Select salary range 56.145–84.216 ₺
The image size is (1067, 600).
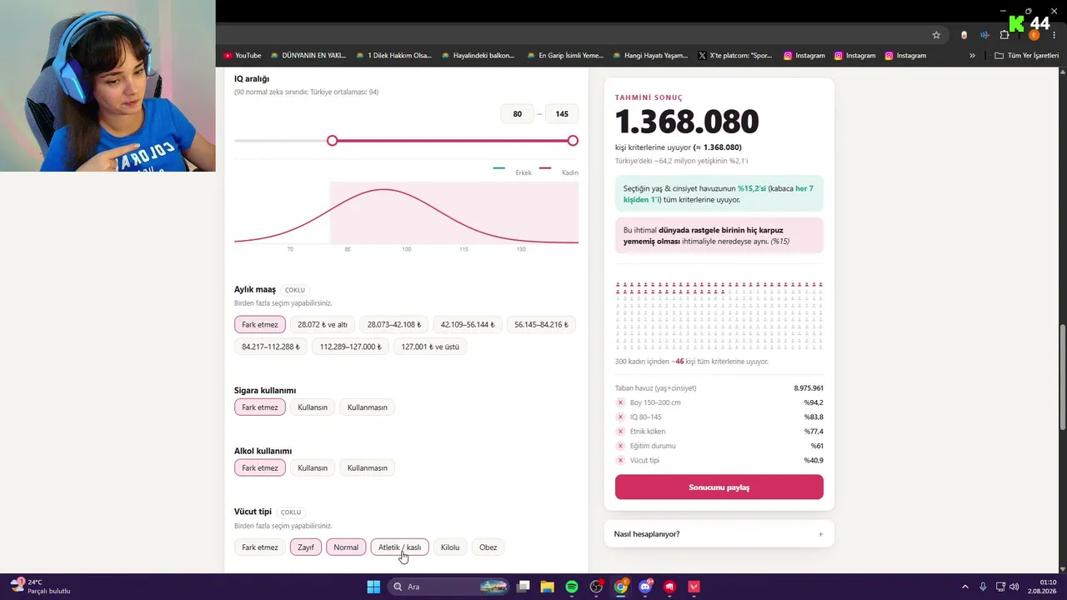coord(542,324)
